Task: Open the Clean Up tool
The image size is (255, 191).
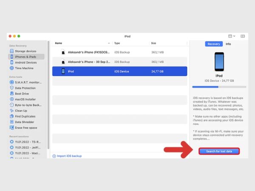Action: tap(21, 110)
